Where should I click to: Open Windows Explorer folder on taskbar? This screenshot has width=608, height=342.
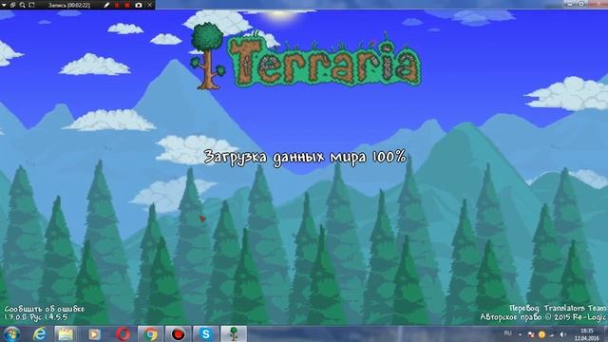(x=66, y=334)
